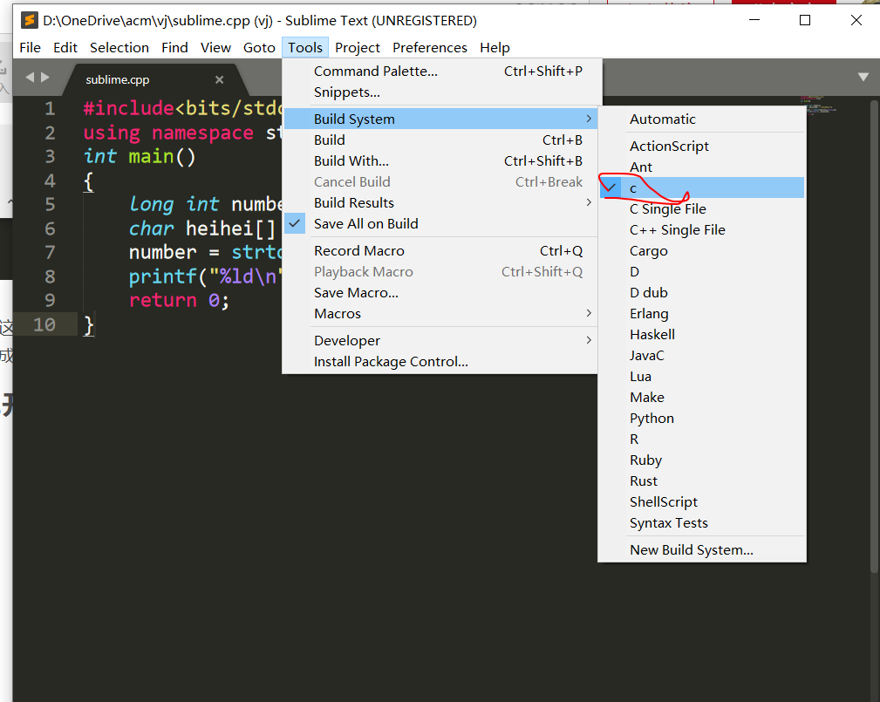Maximize the Sublime Text window
The image size is (880, 702).
pyautogui.click(x=805, y=20)
